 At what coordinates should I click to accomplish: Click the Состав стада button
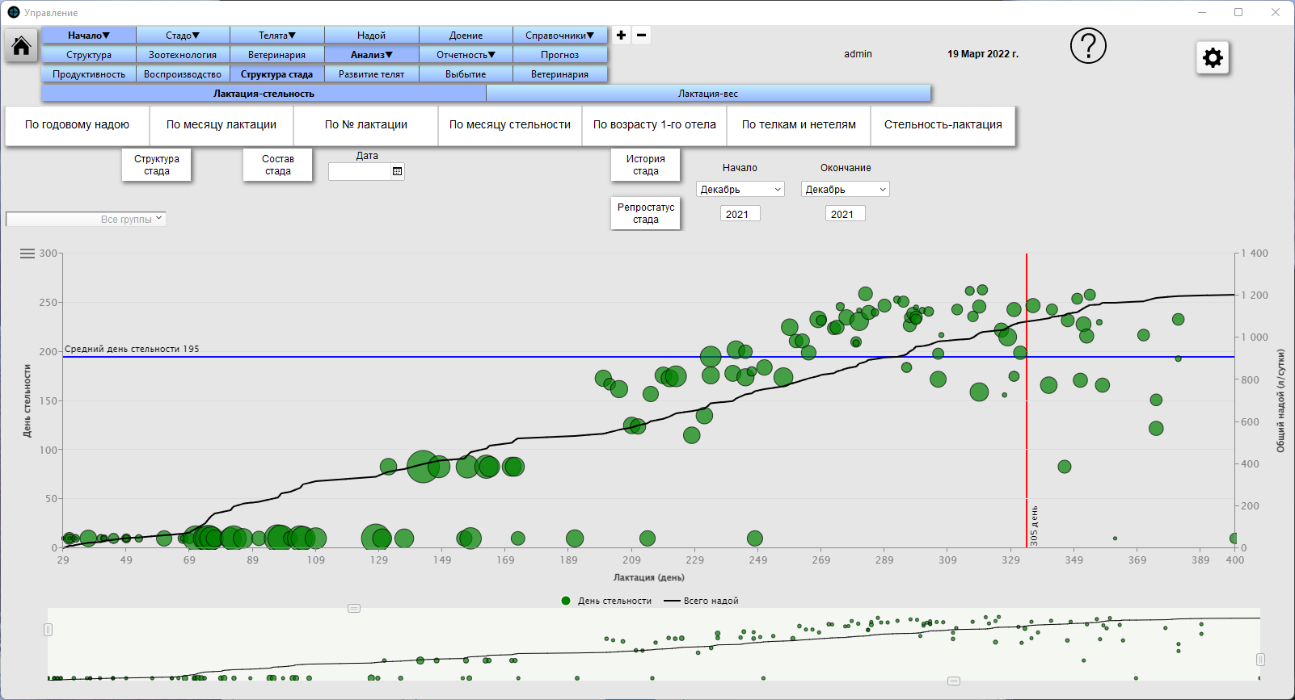pyautogui.click(x=278, y=165)
